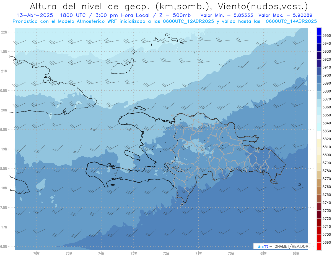332x257 pixels.
Task: Click the 'Valor Max. = 5.90089' text
Action: [285, 16]
